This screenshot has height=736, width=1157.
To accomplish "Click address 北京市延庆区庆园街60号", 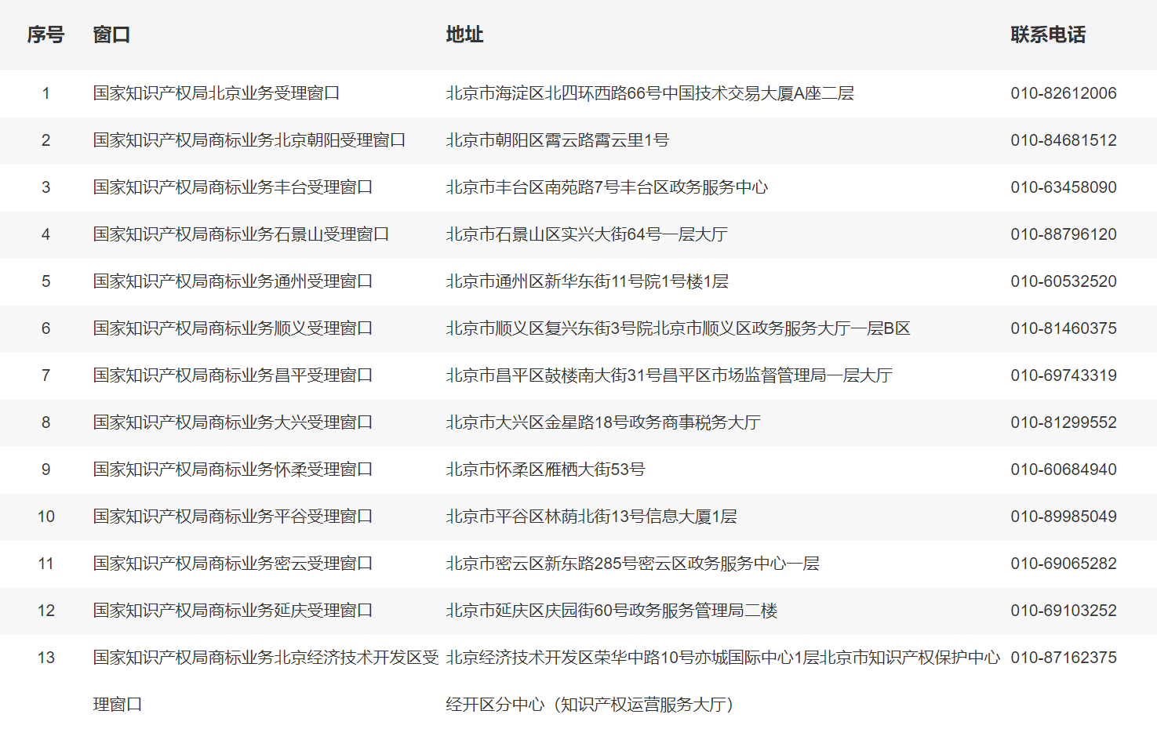I will [612, 611].
